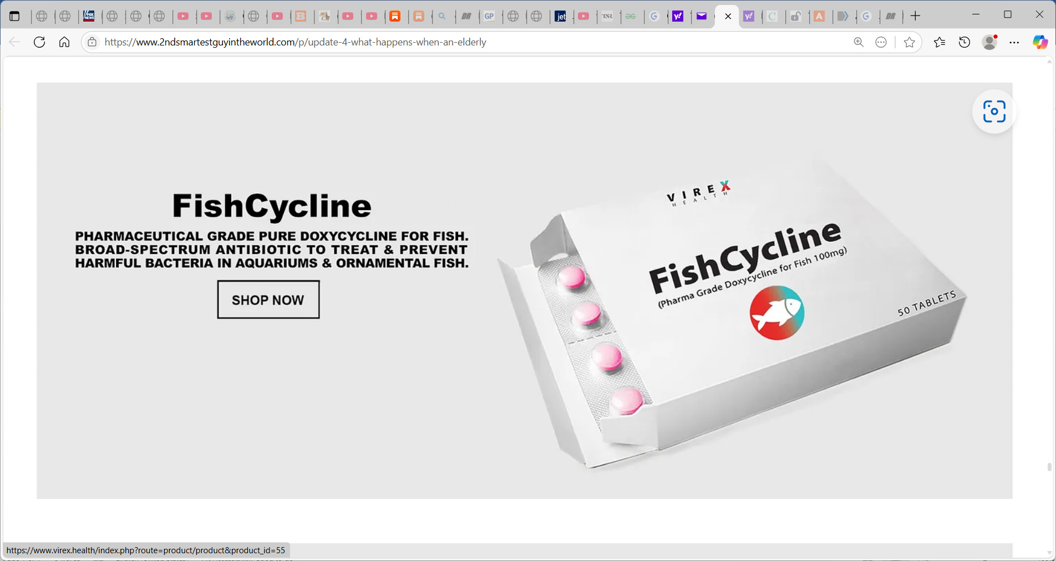1056x561 pixels.
Task: Switch to the green GeeksforGeeks tab
Action: (631, 16)
